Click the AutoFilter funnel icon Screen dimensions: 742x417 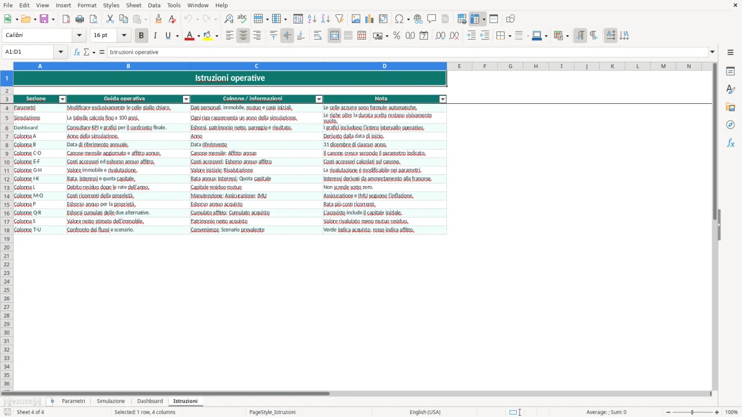pyautogui.click(x=339, y=19)
